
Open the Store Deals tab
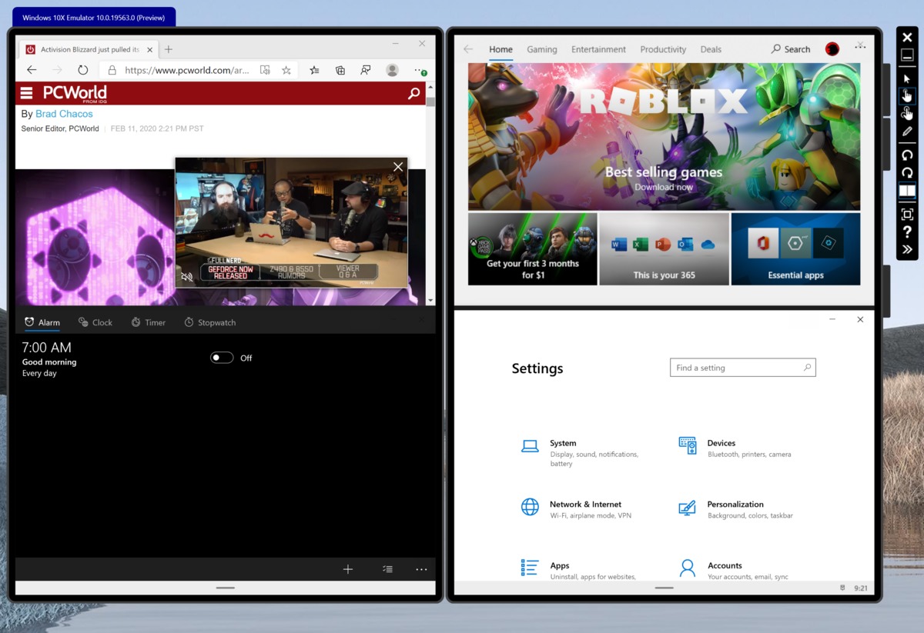tap(711, 49)
